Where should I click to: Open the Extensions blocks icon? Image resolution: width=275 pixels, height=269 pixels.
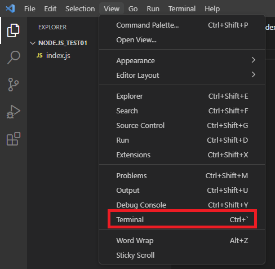pos(14,139)
